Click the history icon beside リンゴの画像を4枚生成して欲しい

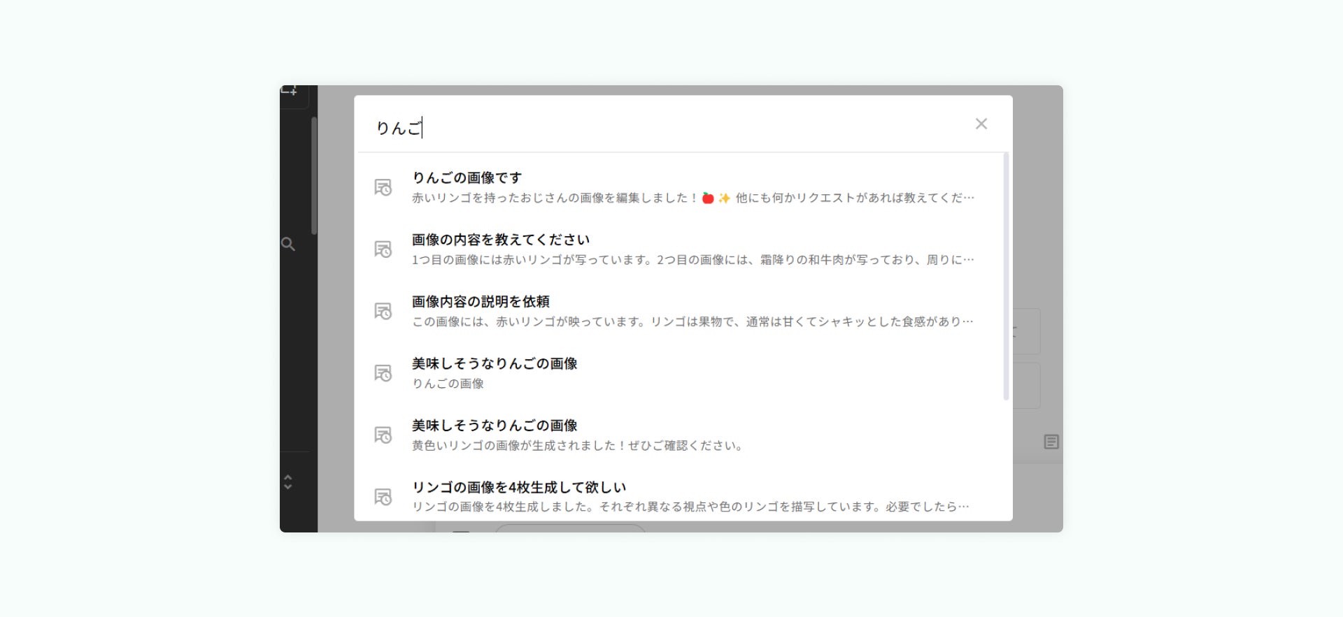383,497
